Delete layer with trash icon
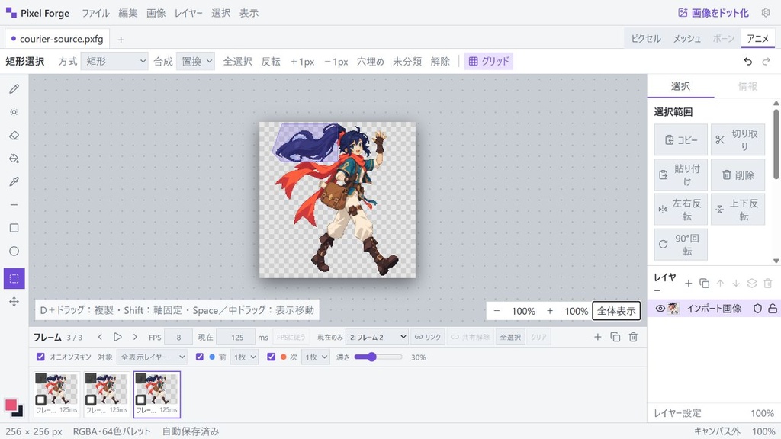Image resolution: width=781 pixels, height=439 pixels. click(x=767, y=284)
